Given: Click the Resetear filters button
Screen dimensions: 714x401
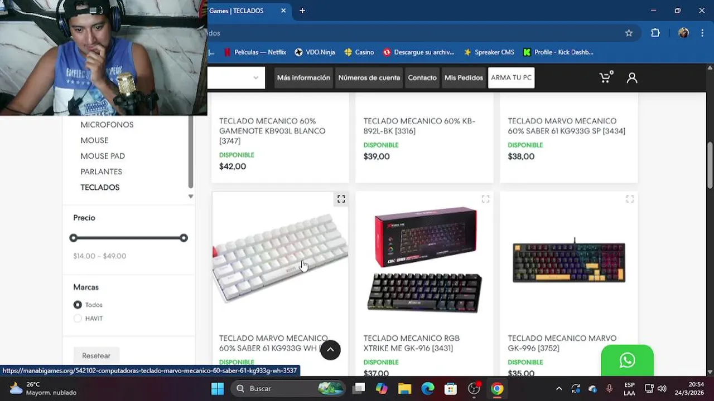Looking at the screenshot, I should point(96,355).
